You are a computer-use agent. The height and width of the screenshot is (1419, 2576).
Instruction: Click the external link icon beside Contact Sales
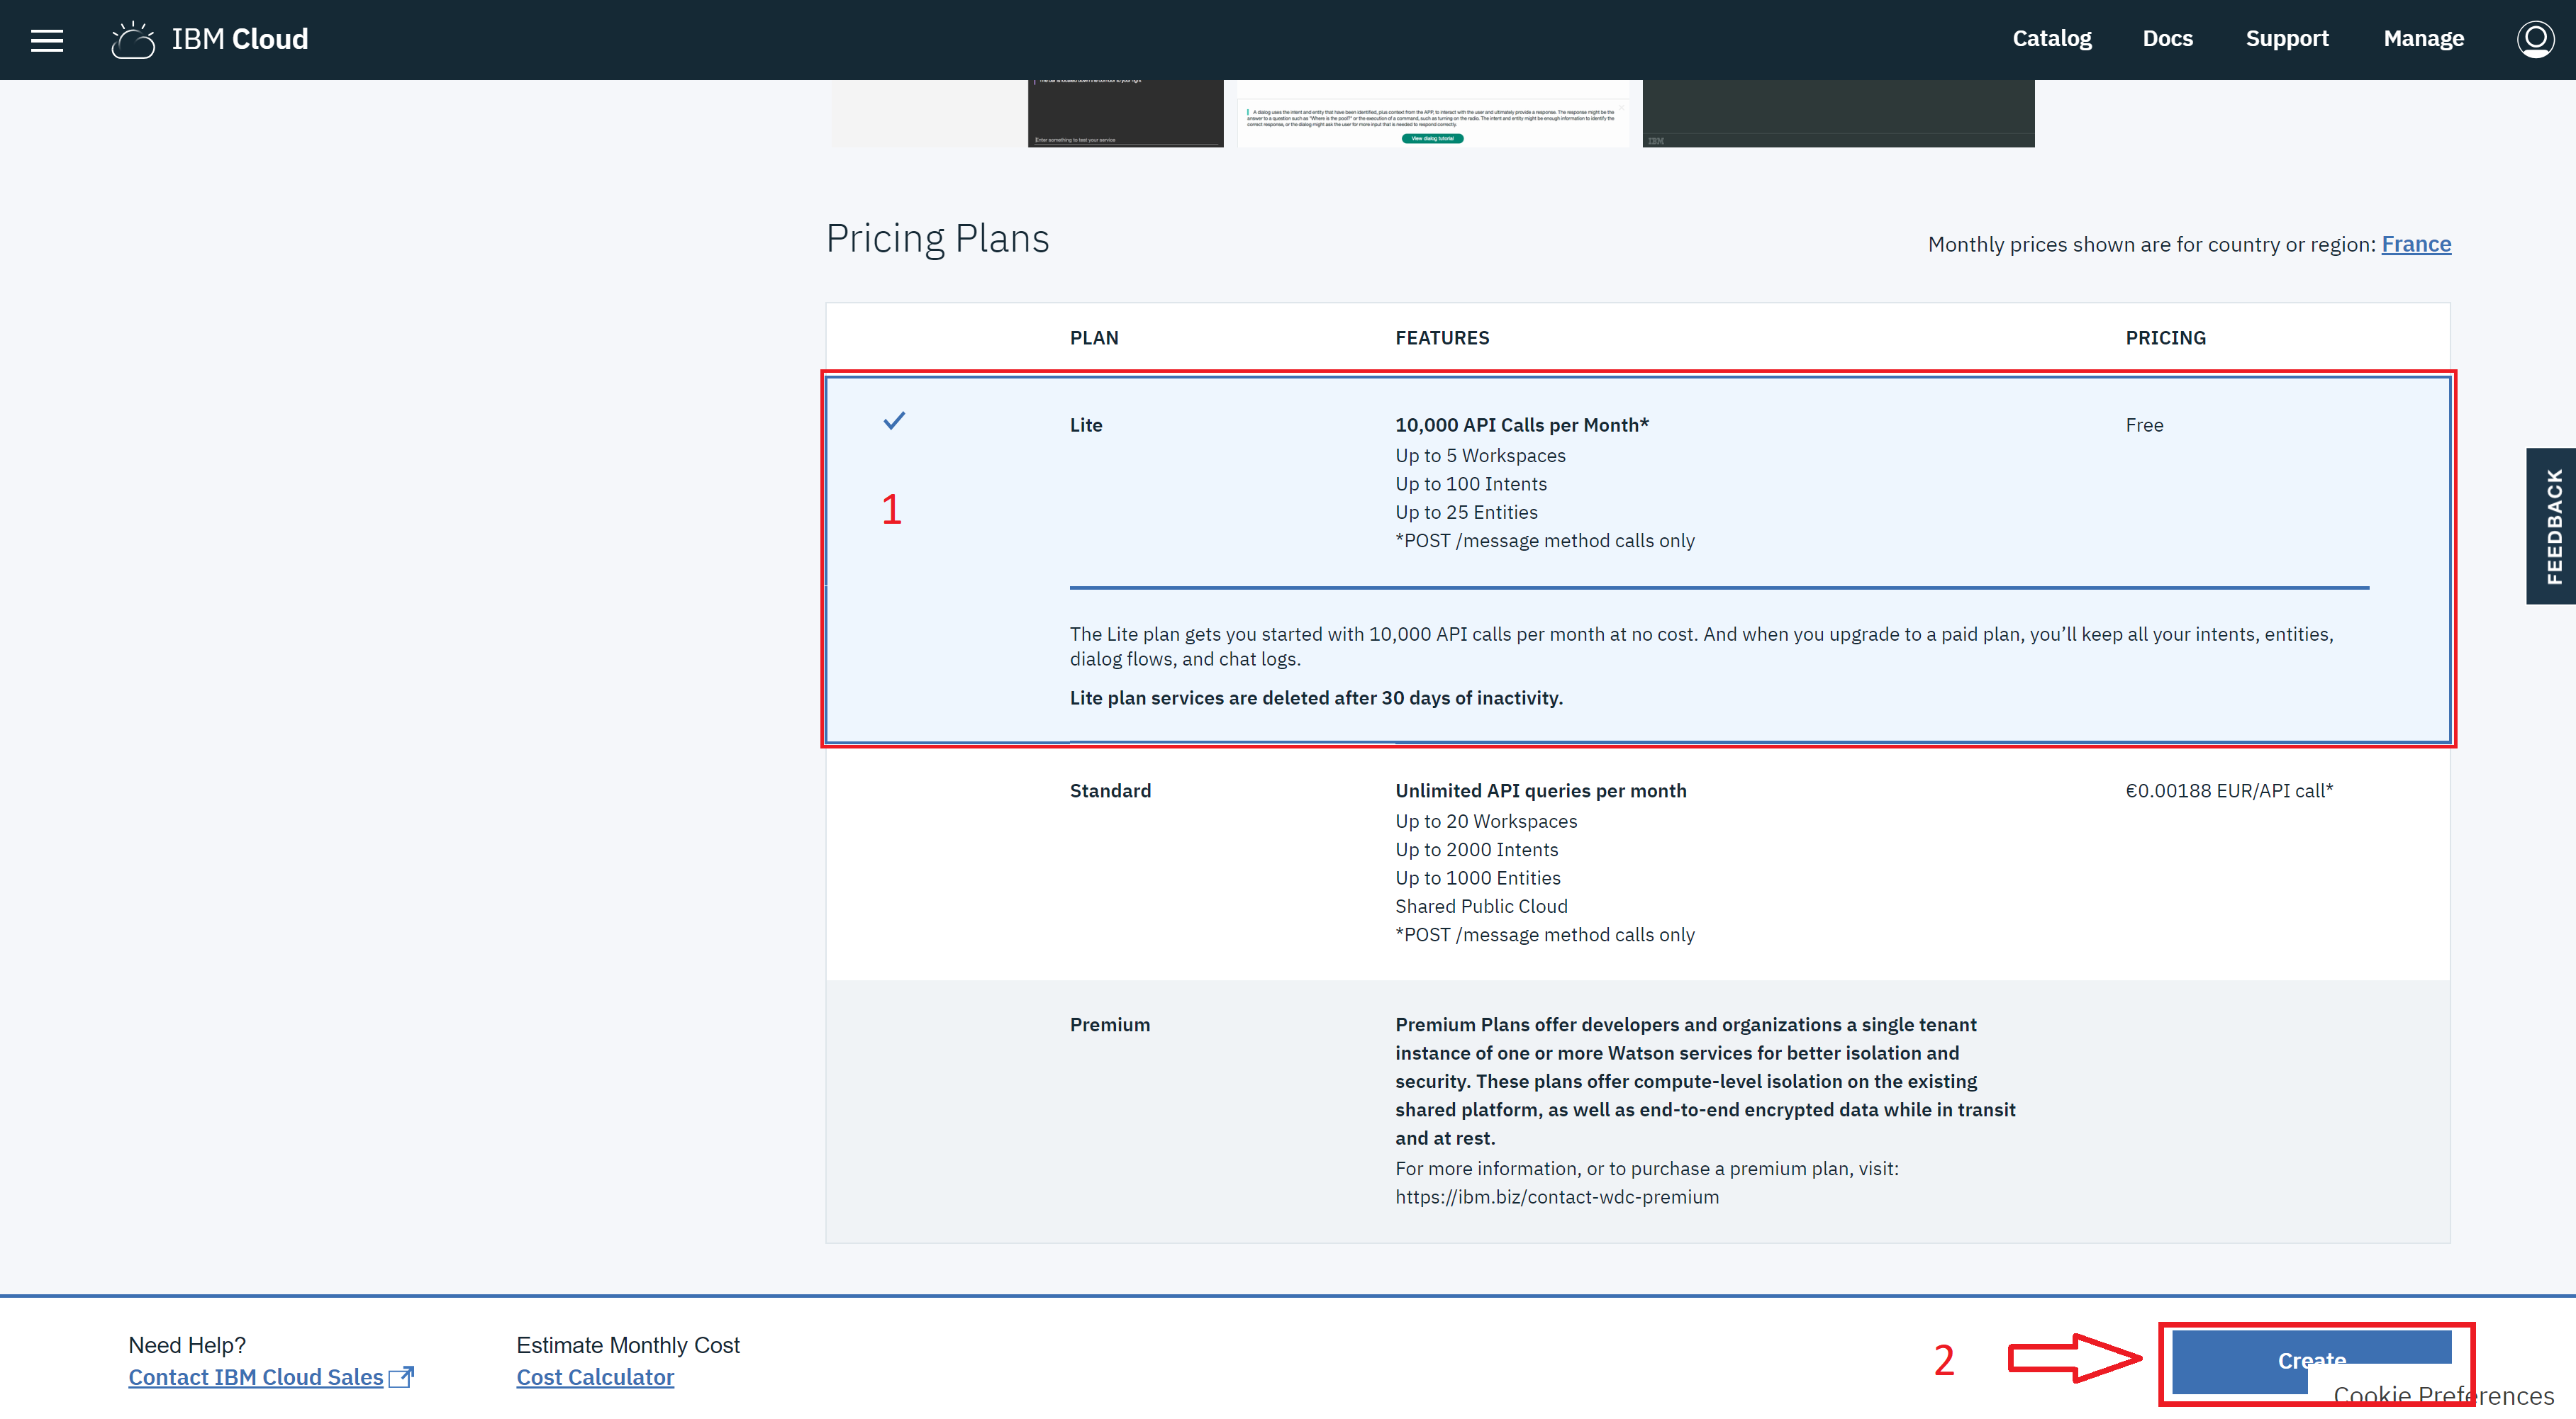(x=401, y=1377)
